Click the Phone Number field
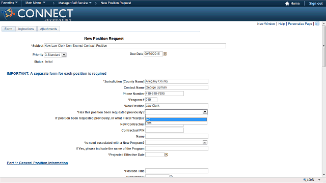Image resolution: width=326 pixels, height=183 pixels. tap(165, 94)
